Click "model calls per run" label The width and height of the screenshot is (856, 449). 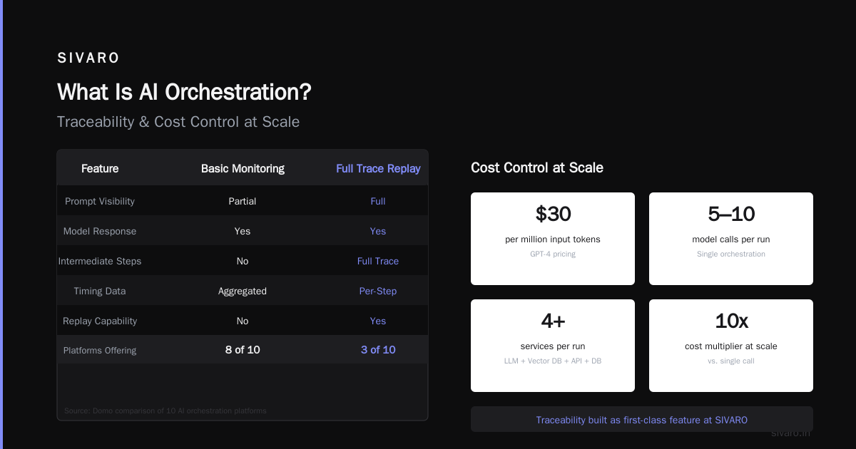click(731, 239)
